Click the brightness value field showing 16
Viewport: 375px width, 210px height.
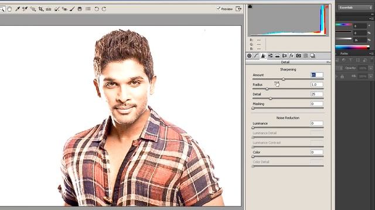[x=360, y=40]
